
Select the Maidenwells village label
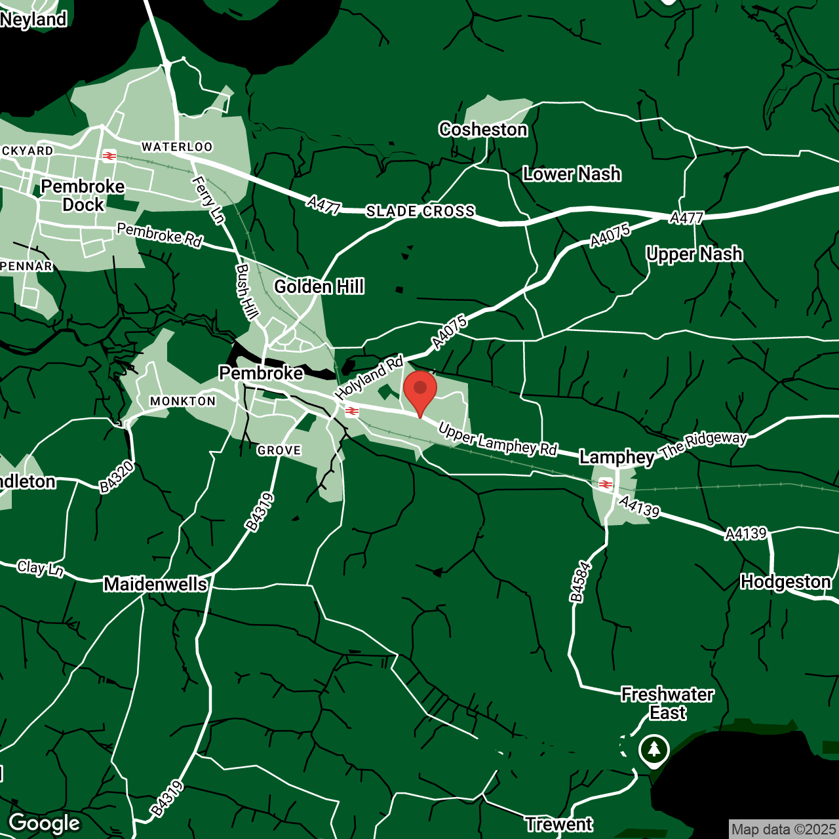(x=155, y=584)
